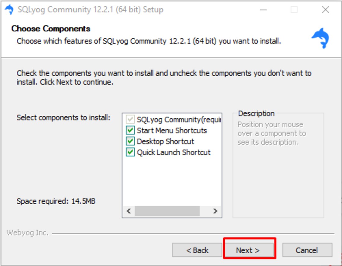Screen dimensions: 342x266
Task: Minimize the setup window
Action: click(x=263, y=10)
